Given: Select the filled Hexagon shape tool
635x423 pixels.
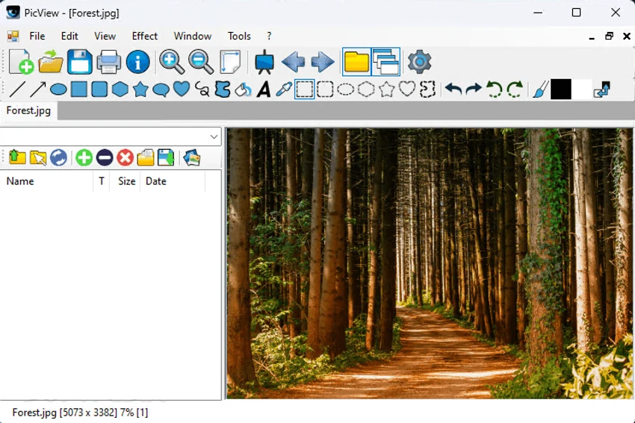Looking at the screenshot, I should 120,90.
